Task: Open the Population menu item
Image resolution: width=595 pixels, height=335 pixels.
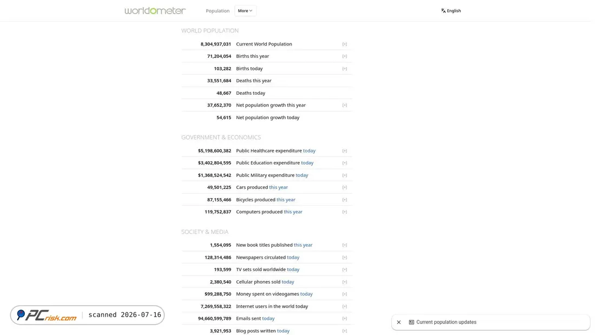Action: point(217,11)
